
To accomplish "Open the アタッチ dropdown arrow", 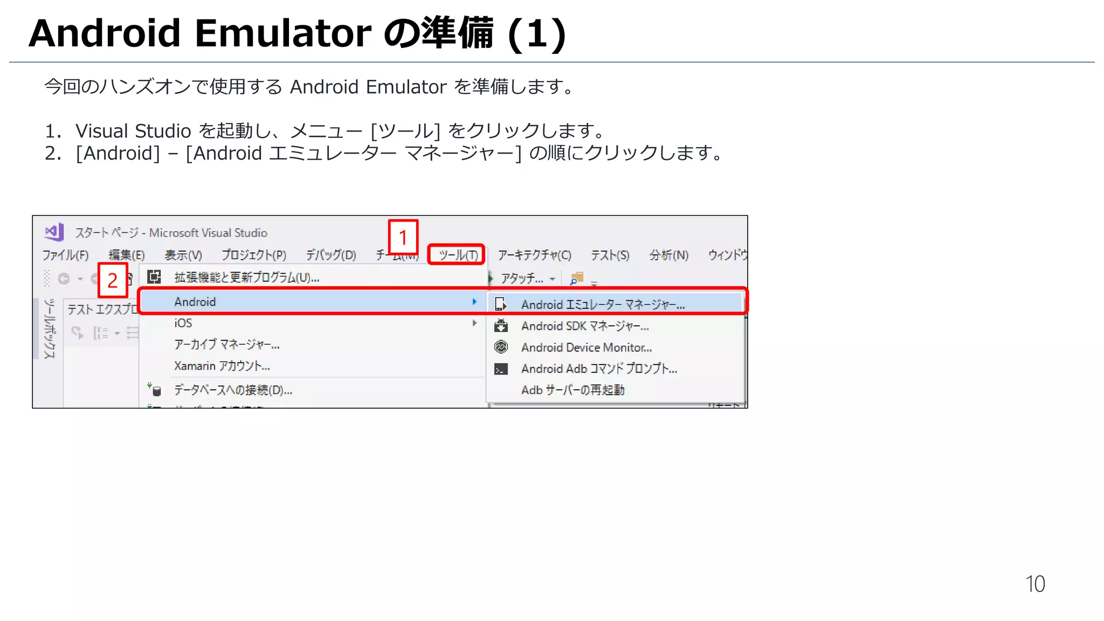I will click(552, 279).
